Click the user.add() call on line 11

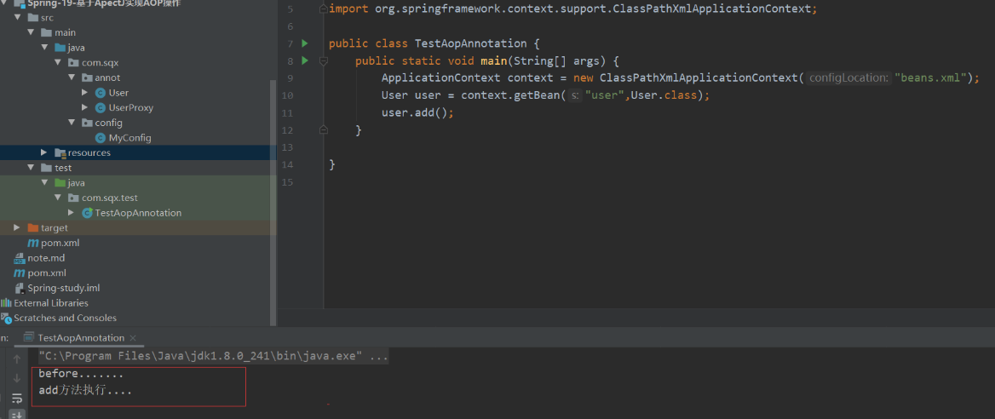(418, 112)
